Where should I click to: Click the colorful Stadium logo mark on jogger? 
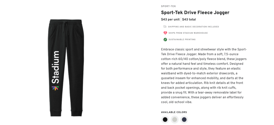[55, 88]
